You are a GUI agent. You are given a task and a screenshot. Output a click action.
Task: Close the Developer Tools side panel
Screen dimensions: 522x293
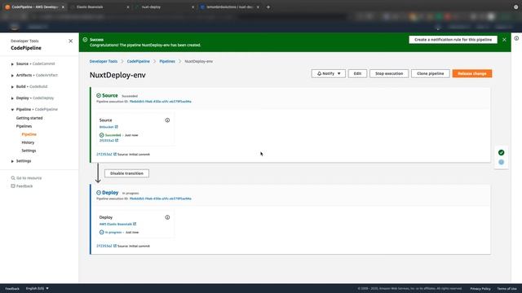point(71,41)
